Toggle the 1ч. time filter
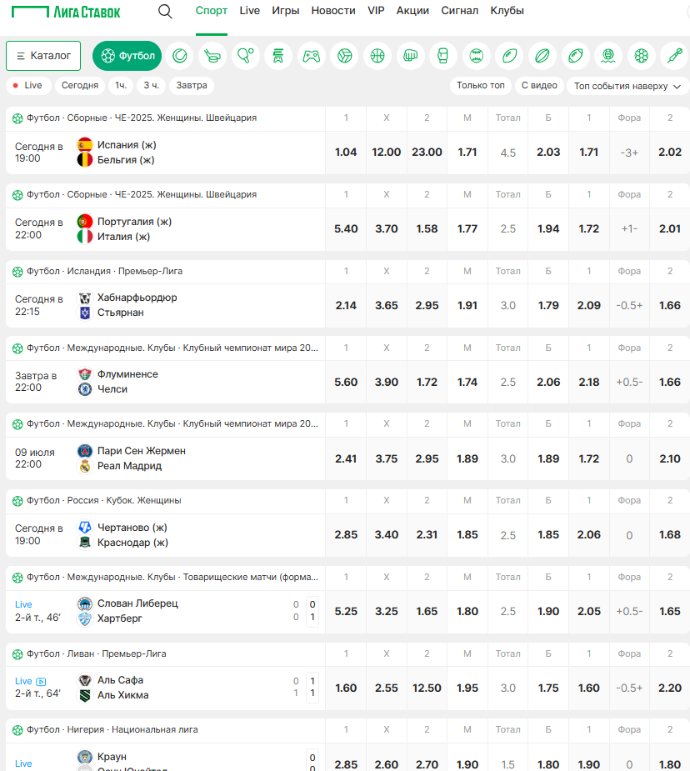 point(121,85)
